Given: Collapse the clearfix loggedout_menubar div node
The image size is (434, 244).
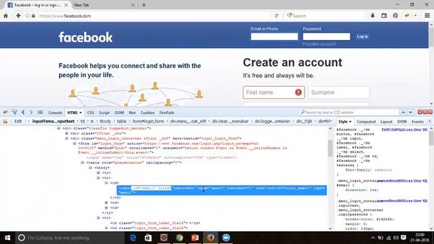Looking at the screenshot, I should 59,128.
